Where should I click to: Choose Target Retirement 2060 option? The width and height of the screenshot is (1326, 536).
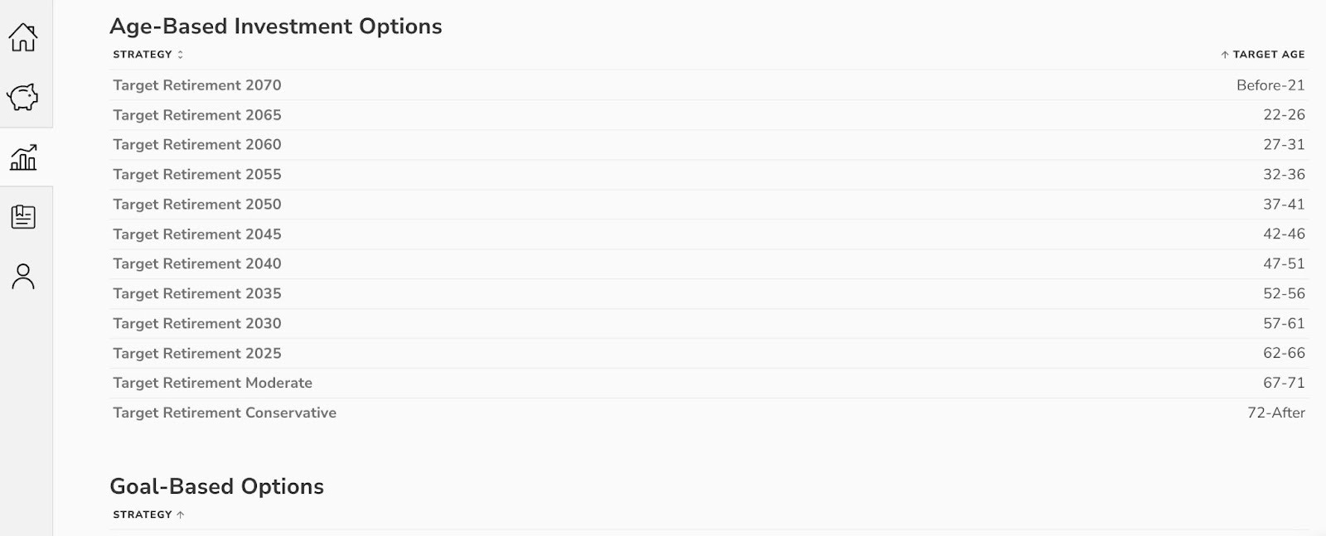(197, 145)
